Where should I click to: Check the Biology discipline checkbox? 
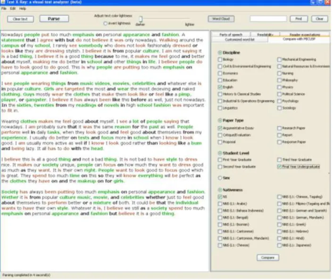pos(220,60)
